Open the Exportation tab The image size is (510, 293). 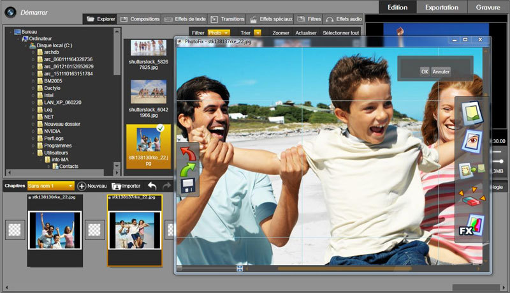(442, 7)
